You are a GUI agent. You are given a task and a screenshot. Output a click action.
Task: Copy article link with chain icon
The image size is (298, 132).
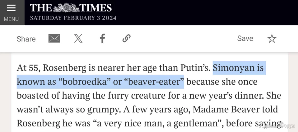tap(127, 39)
